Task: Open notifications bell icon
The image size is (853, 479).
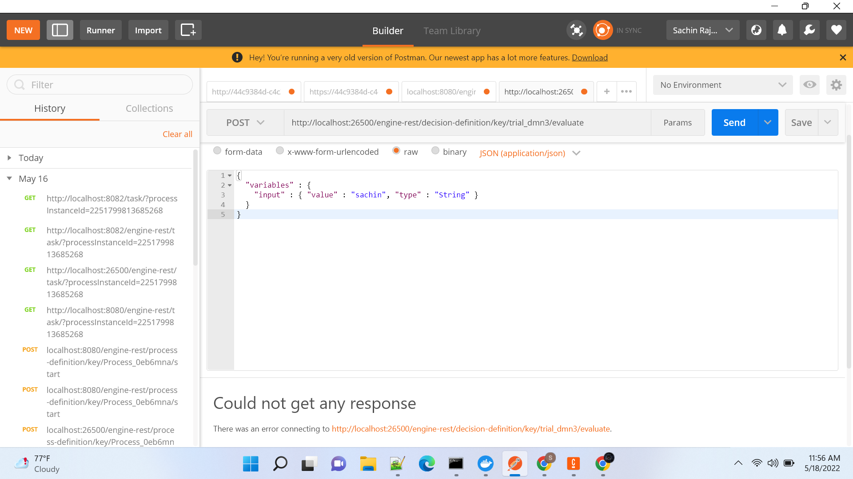Action: click(782, 30)
